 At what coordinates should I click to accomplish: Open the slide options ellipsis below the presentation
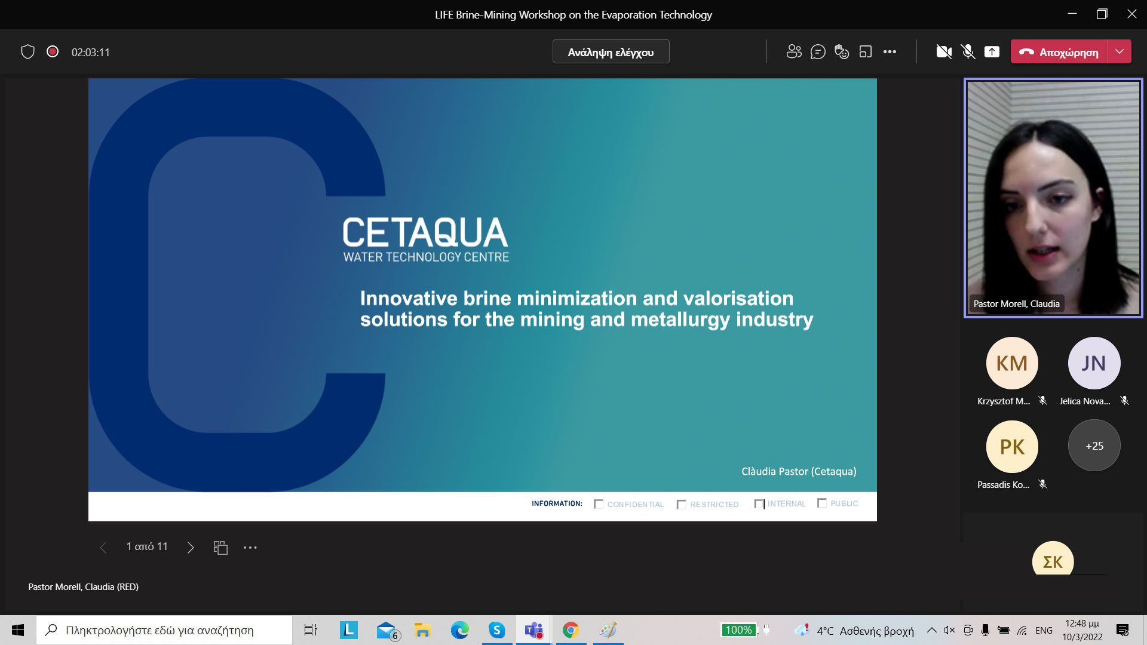(250, 547)
